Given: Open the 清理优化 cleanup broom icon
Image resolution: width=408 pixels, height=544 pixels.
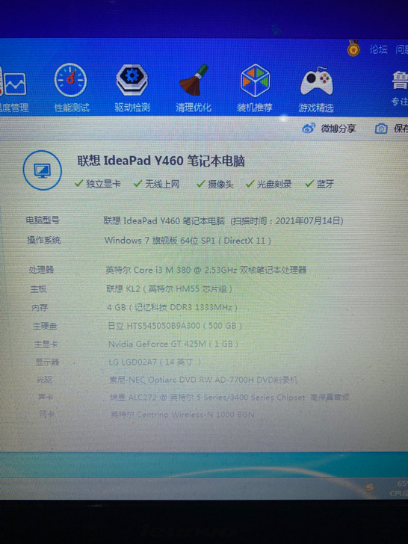Looking at the screenshot, I should pos(194,80).
